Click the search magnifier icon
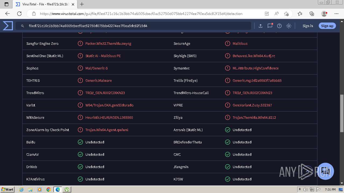Image resolution: width=344 pixels, height=193 pixels. pyautogui.click(x=23, y=26)
